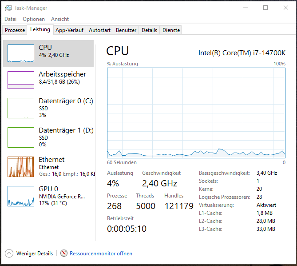The width and height of the screenshot is (297, 266).
Task: Click the Datenträger 0 (C:) label
Action: 66,101
